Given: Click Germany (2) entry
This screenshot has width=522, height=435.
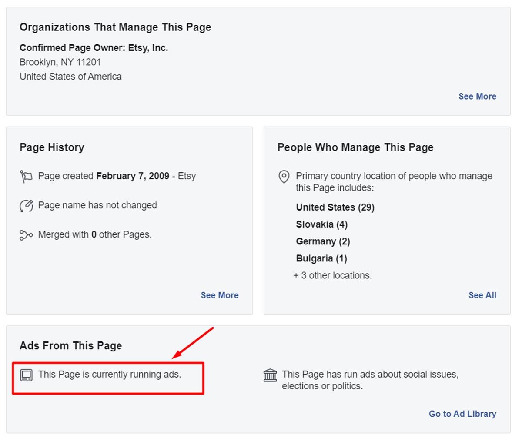Looking at the screenshot, I should [323, 241].
